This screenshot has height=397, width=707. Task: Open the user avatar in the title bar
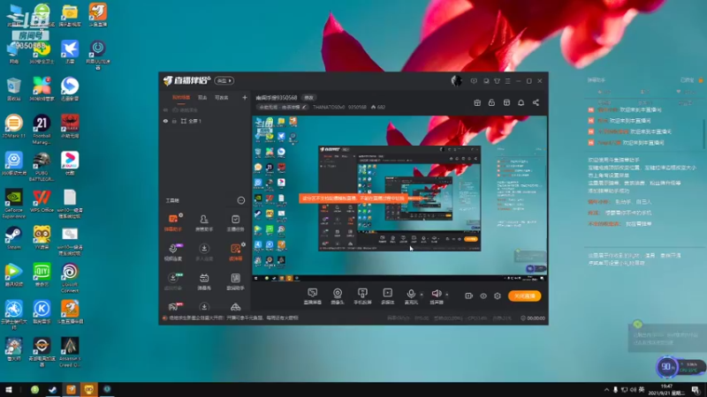(456, 80)
